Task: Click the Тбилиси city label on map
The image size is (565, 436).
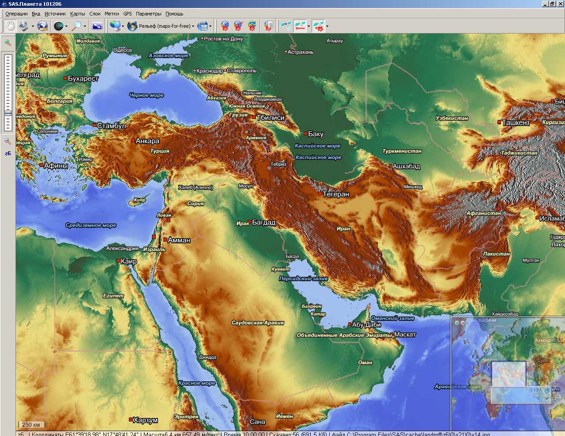Action: tap(270, 118)
